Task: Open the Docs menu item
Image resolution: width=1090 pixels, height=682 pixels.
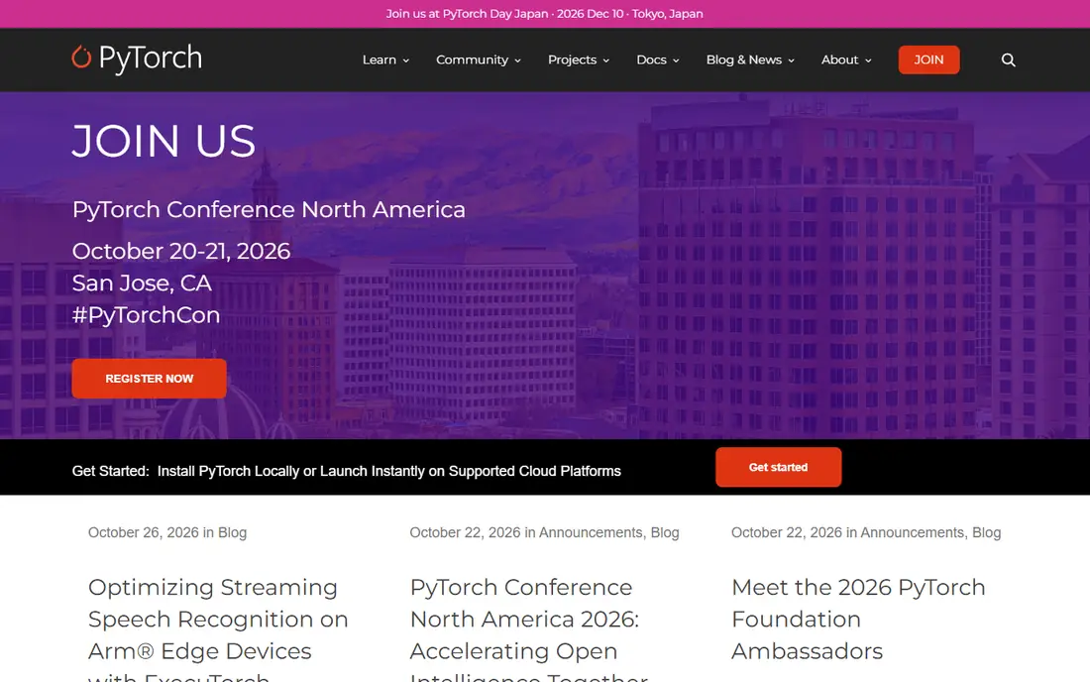Action: (651, 59)
